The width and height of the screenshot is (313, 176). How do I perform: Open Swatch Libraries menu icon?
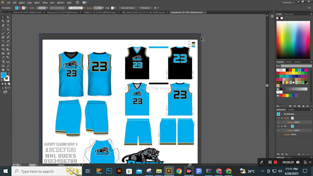[278, 106]
